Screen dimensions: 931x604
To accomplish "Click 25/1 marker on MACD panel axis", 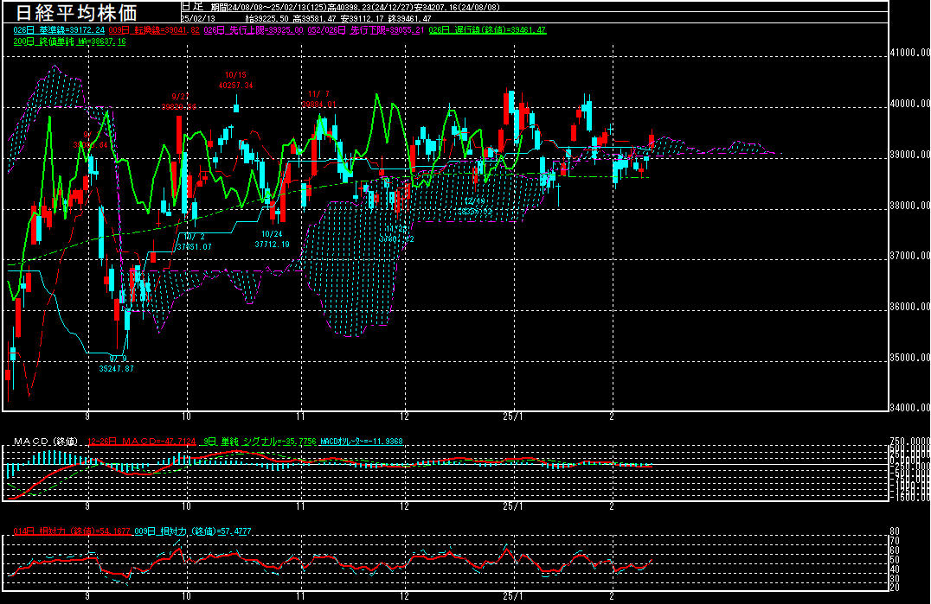I will [x=514, y=507].
